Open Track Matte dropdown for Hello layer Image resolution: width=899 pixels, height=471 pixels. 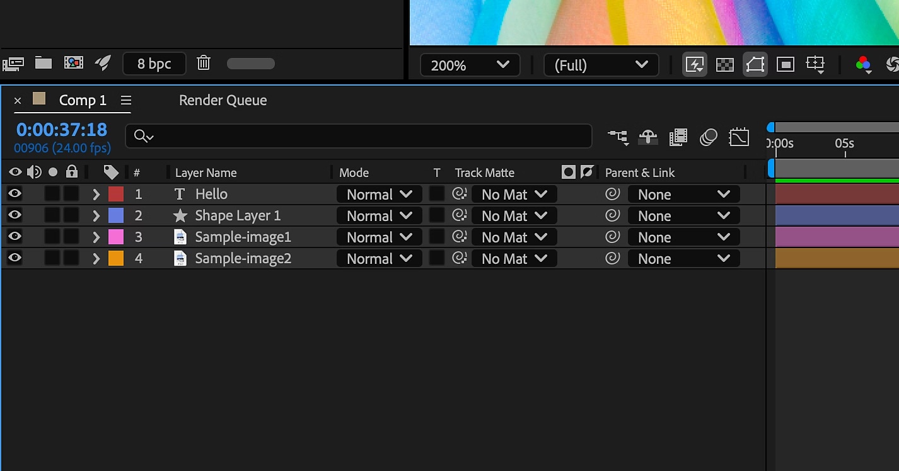[x=514, y=195]
